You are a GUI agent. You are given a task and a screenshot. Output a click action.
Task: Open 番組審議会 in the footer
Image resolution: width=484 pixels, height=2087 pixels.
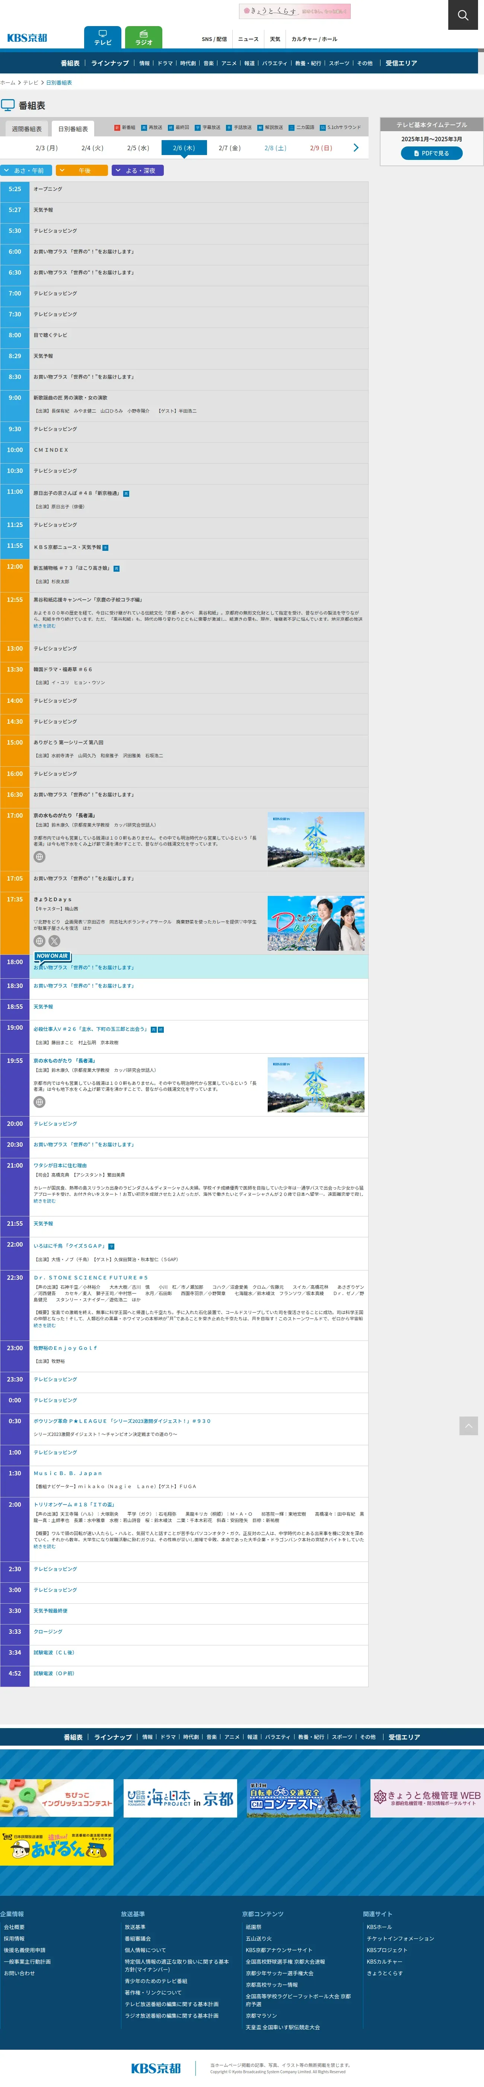(138, 1939)
